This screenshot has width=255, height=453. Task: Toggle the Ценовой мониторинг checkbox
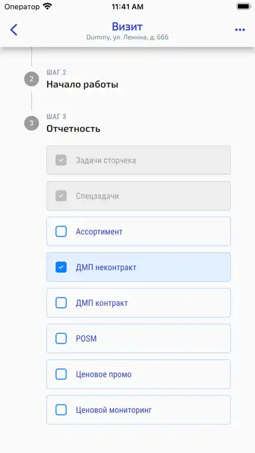tap(61, 409)
